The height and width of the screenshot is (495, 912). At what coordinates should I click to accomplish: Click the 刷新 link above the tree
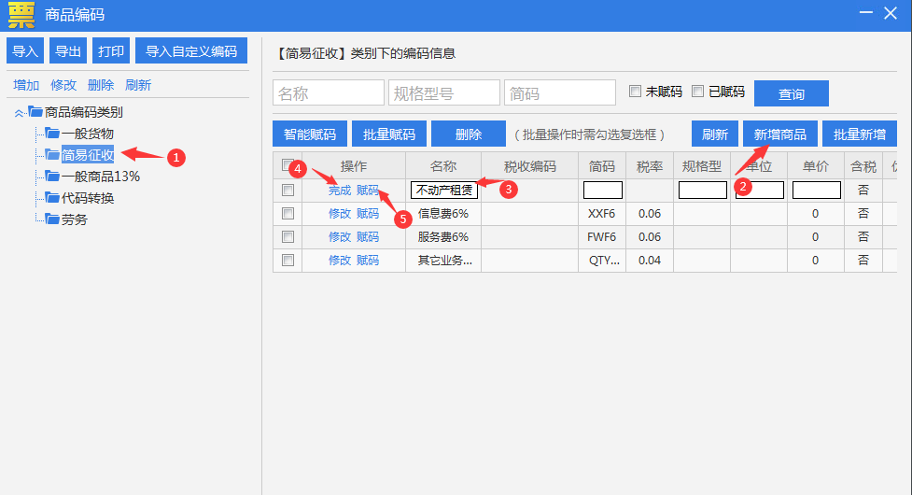tap(137, 85)
